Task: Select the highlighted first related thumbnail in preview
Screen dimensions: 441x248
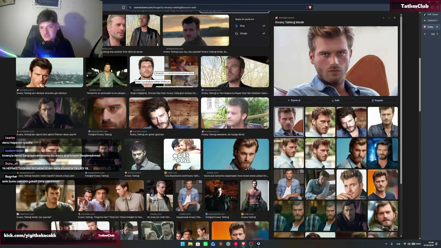Action: [289, 122]
